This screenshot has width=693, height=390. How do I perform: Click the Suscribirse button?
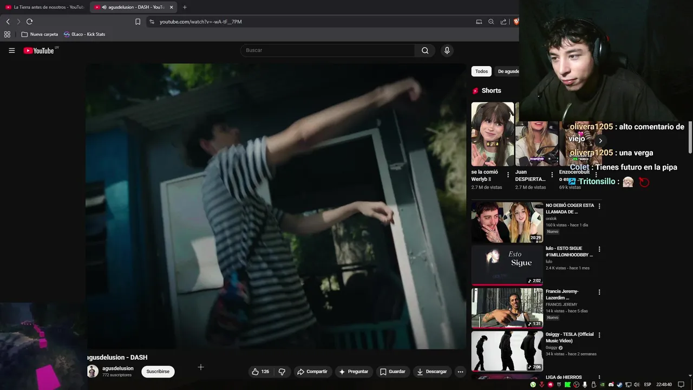pos(158,372)
